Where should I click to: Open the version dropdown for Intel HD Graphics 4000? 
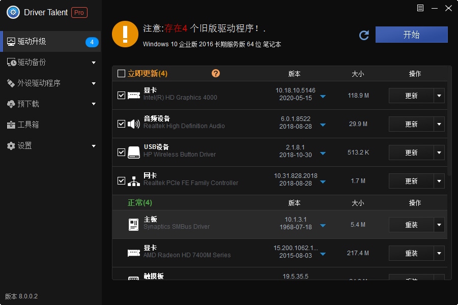[323, 96]
